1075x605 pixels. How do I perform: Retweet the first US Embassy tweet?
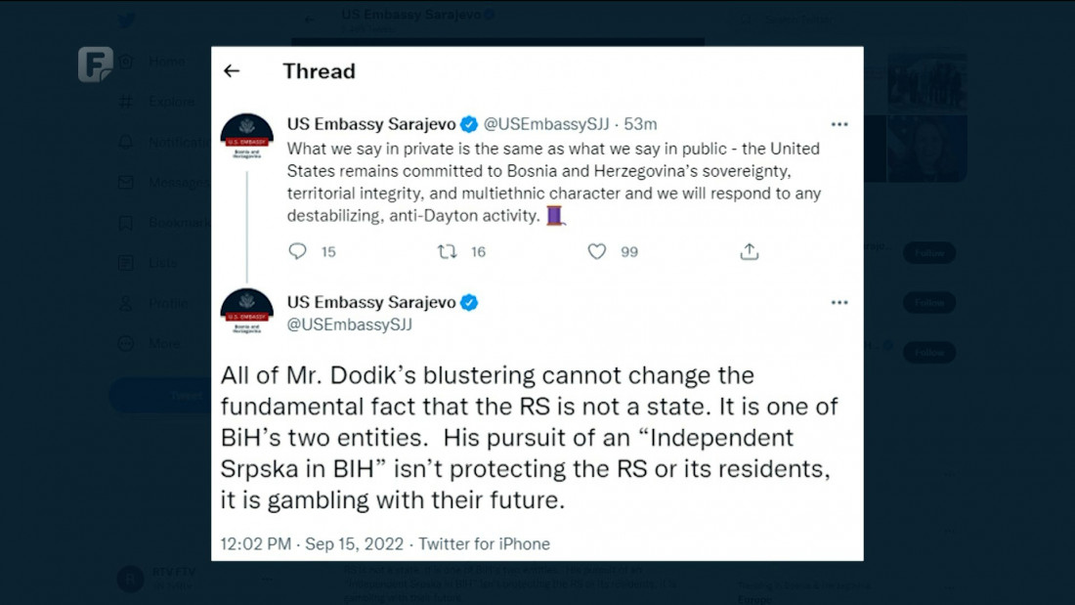click(448, 252)
